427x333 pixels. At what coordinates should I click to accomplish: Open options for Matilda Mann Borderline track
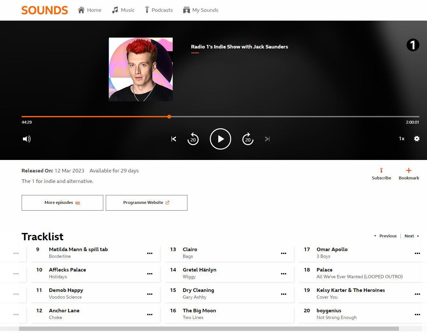point(149,253)
